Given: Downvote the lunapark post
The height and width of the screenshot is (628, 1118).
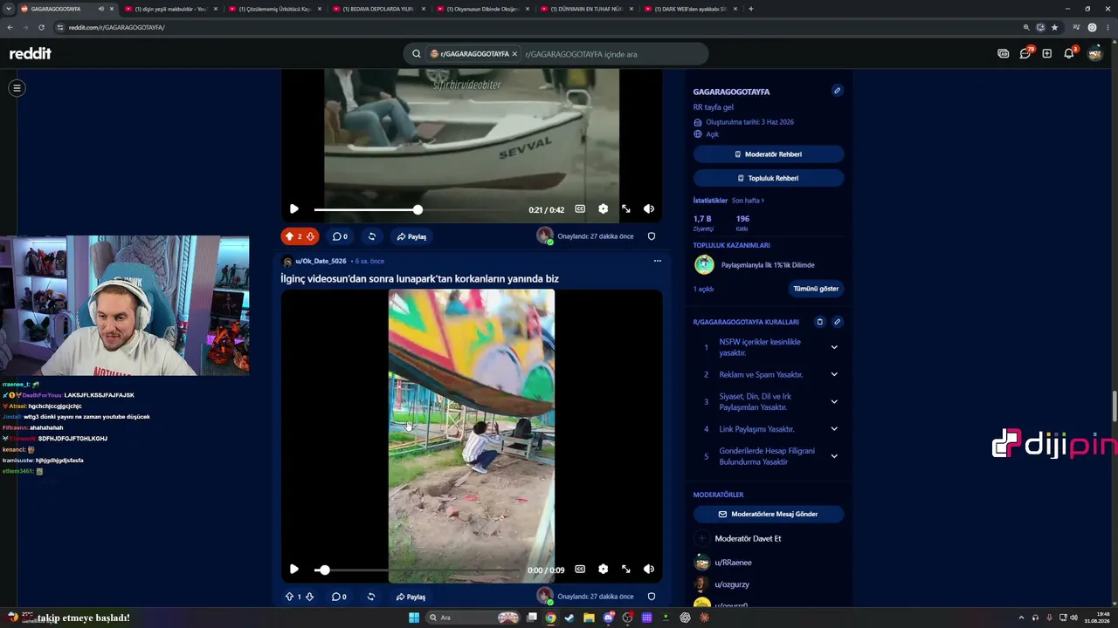Looking at the screenshot, I should click(310, 597).
